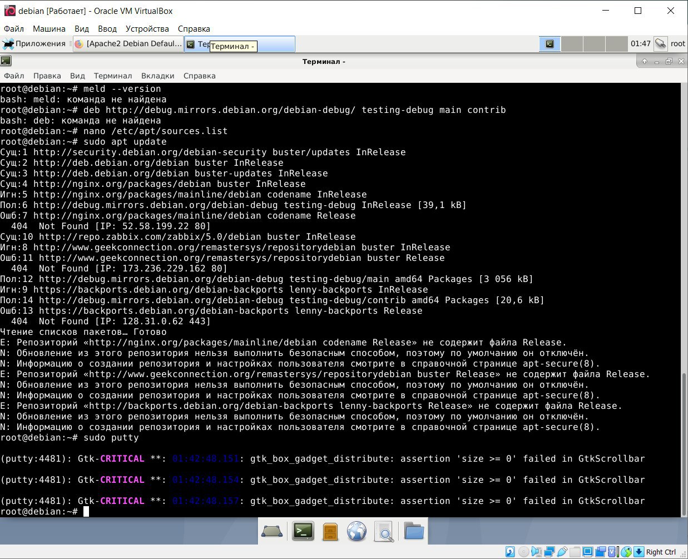Open home folder dock icon
This screenshot has height=559, width=688.
(414, 532)
